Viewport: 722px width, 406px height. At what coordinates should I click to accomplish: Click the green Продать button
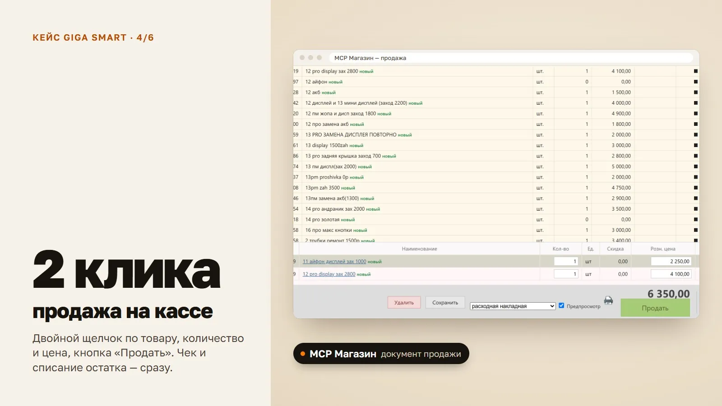[655, 308]
